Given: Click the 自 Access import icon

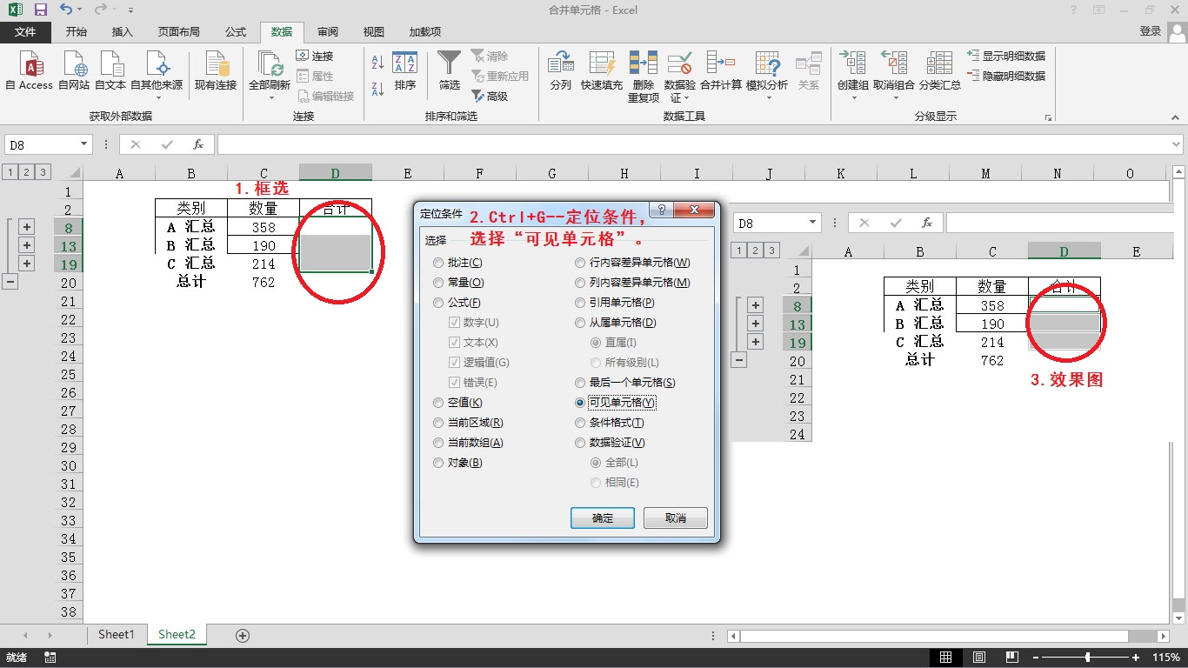Looking at the screenshot, I should pyautogui.click(x=29, y=70).
